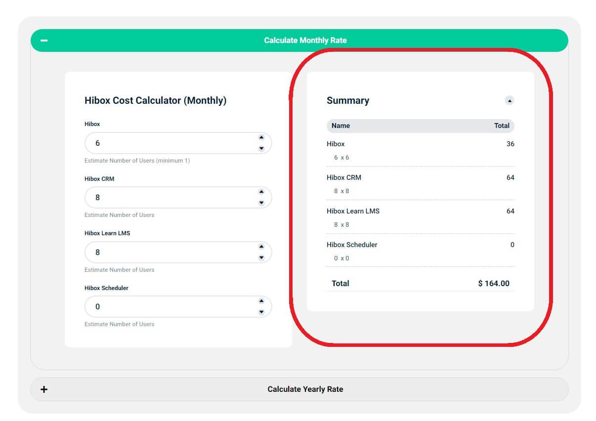The width and height of the screenshot is (596, 421).
Task: Decrease Hibox Scheduler users with down arrow
Action: click(261, 312)
